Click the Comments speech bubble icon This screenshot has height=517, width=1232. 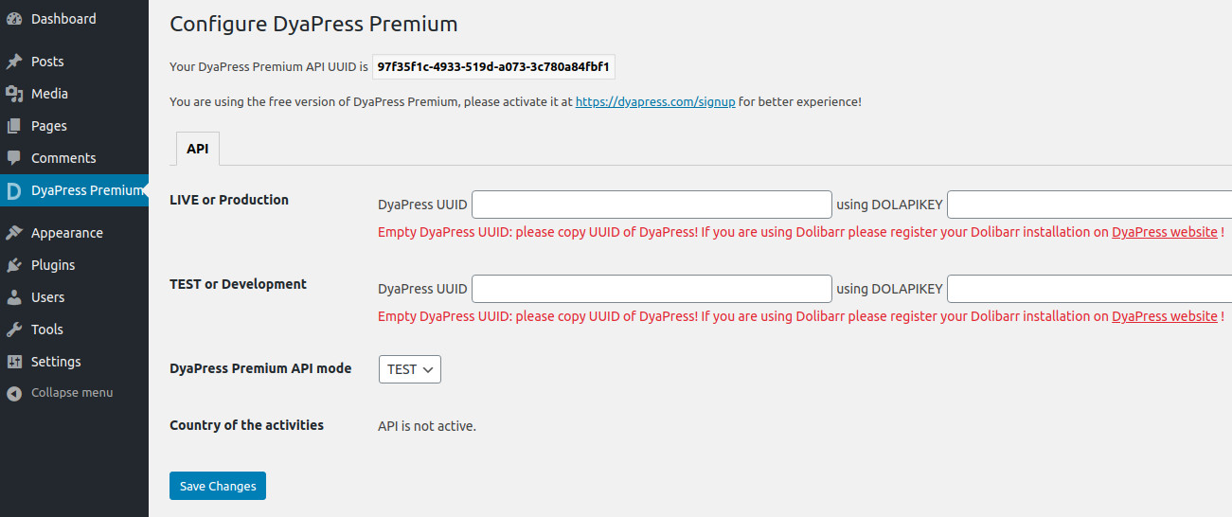[14, 158]
